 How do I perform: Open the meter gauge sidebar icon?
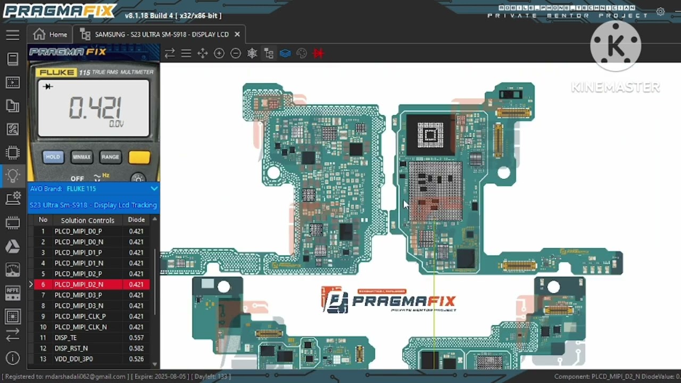[x=13, y=269]
